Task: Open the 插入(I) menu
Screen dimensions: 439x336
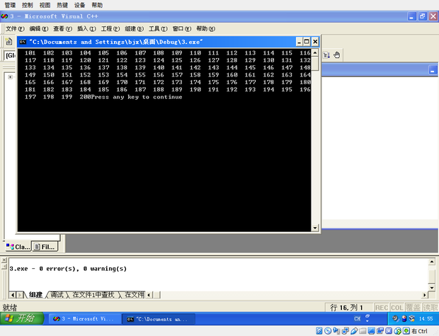Action: tap(86, 28)
